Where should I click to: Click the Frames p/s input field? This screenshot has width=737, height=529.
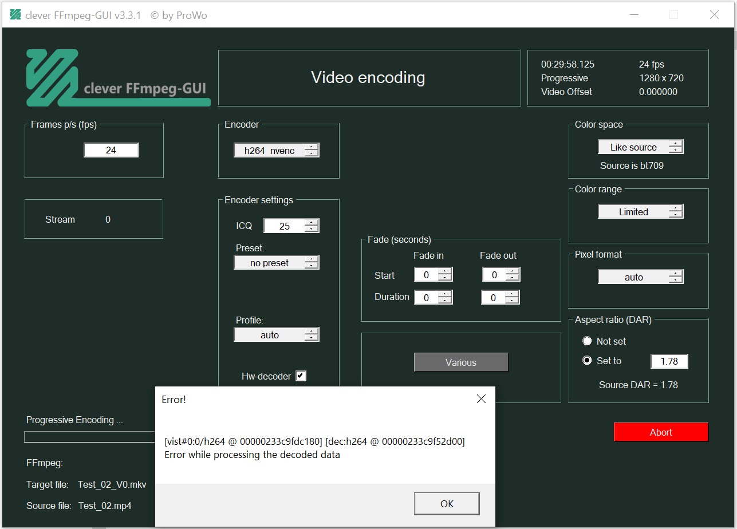111,150
